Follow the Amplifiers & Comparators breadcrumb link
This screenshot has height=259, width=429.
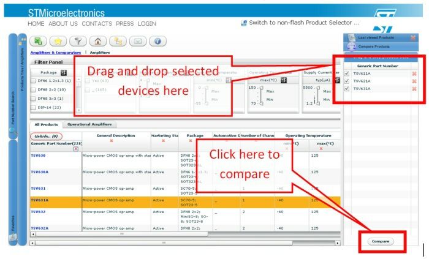point(56,53)
